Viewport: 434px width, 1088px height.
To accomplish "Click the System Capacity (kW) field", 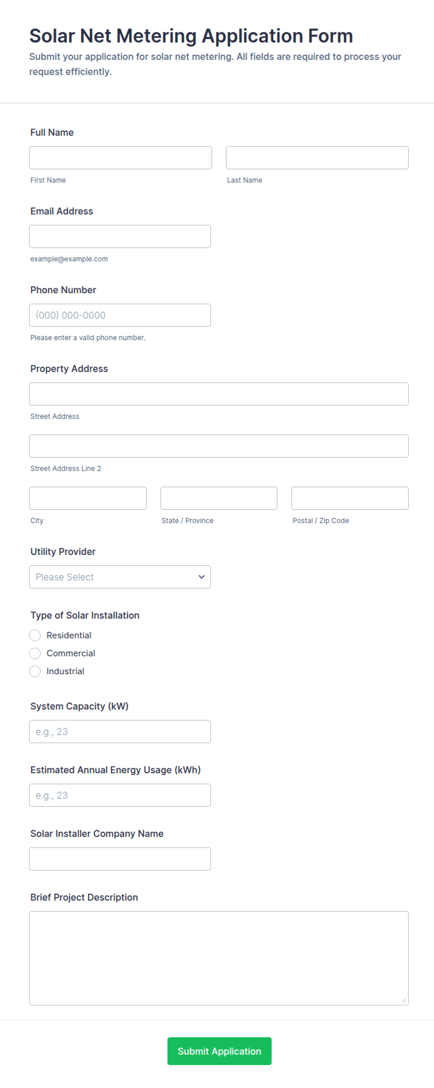I will click(120, 732).
